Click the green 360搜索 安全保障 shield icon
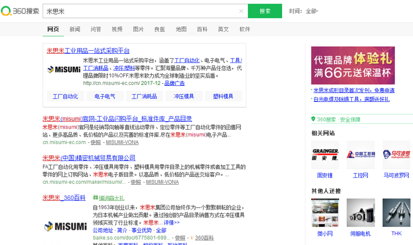This screenshot has height=245, width=413. click(313, 119)
